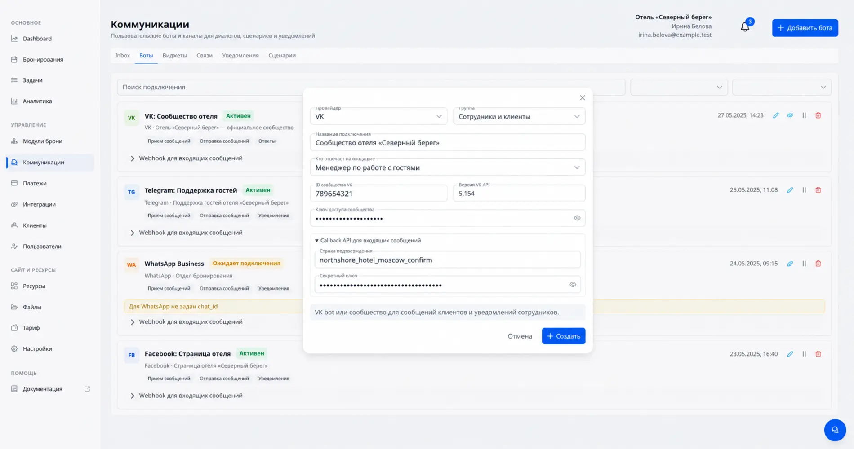Open the Кто отвечает на входящие dropdown
The image size is (854, 449).
click(448, 167)
